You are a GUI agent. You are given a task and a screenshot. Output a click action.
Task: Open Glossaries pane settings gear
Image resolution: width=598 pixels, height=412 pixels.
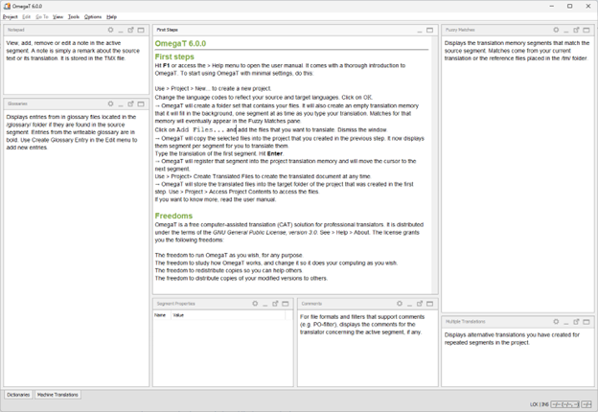(110, 103)
